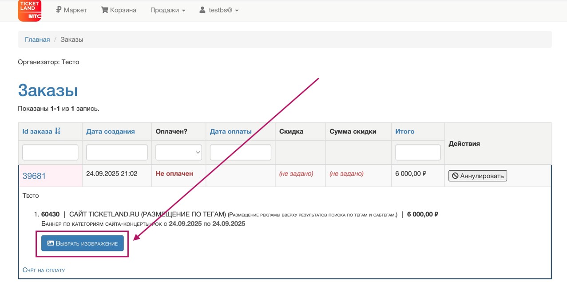Click the Итого filter input box
The image size is (567, 282).
point(417,153)
